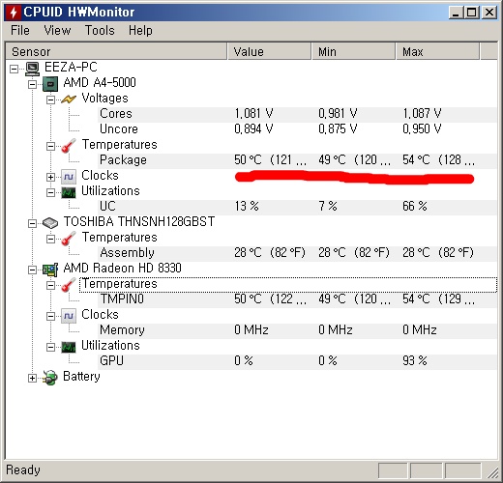The image size is (503, 483).
Task: Collapse the Radeon Utilizations branch
Action: pos(50,347)
